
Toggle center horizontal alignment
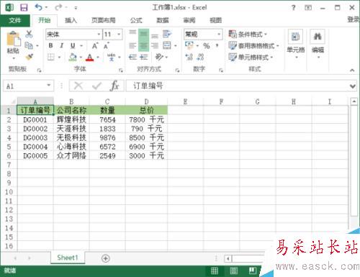143,45
